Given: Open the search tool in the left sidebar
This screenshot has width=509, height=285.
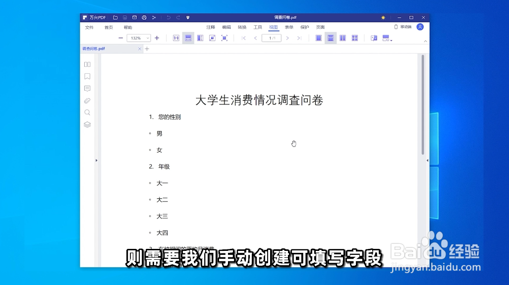Looking at the screenshot, I should [87, 112].
